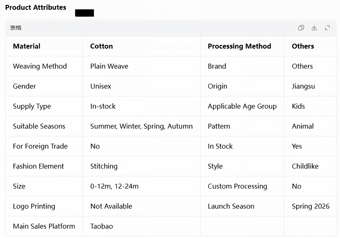
Task: Expand the table to fullscreen
Action: [327, 28]
